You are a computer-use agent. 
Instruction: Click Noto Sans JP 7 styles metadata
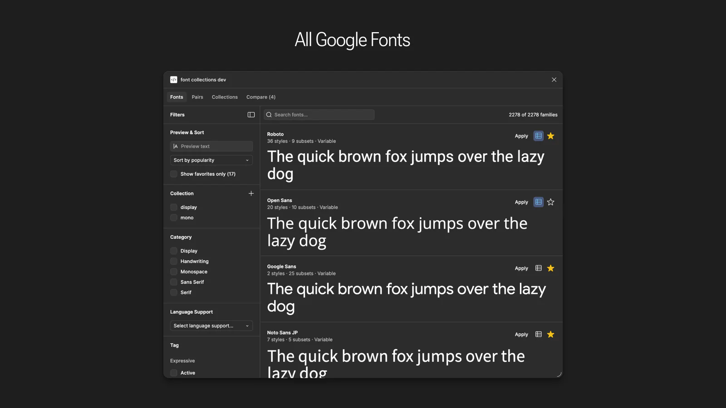300,340
